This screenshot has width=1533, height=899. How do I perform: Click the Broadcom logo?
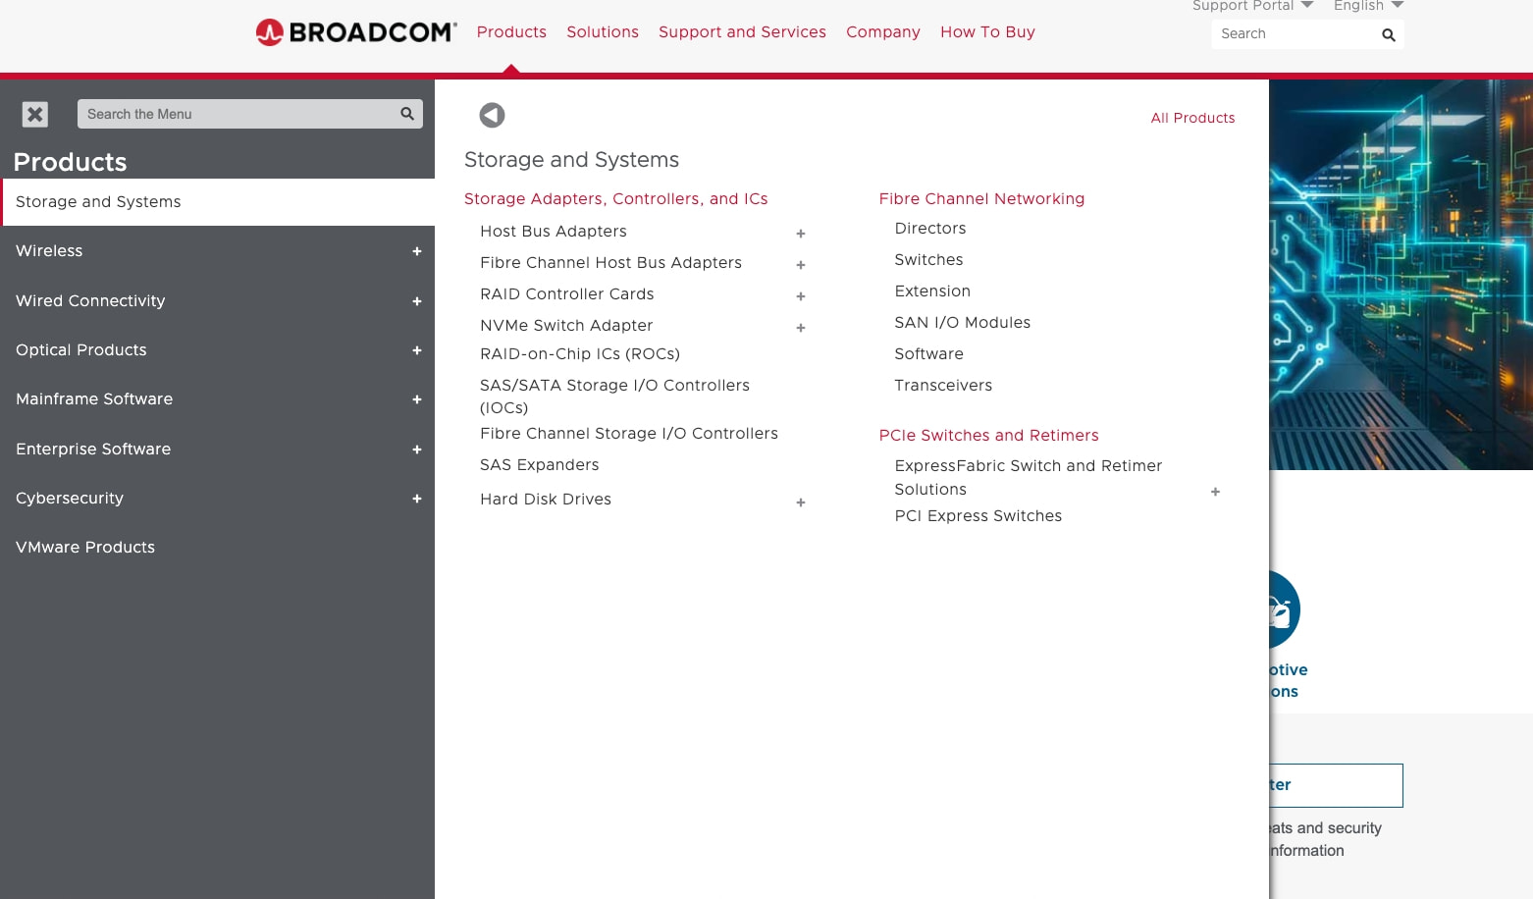[356, 32]
